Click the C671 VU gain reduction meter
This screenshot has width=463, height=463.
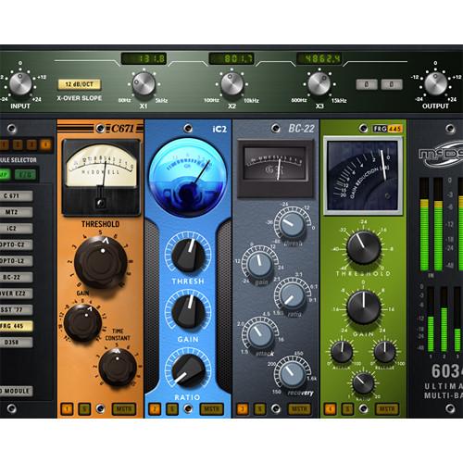[x=101, y=178]
